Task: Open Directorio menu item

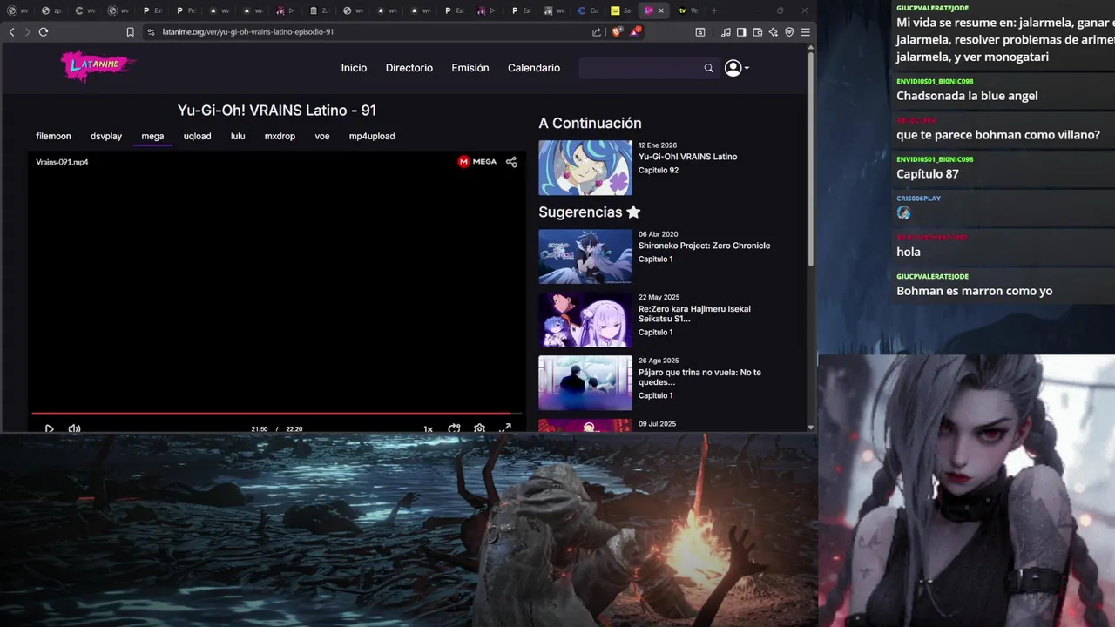Action: tap(409, 68)
